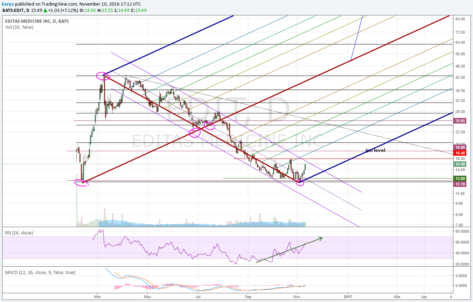Click 36.50 on the price axis
Image resolution: width=473 pixels, height=302 pixels.
tap(461, 91)
